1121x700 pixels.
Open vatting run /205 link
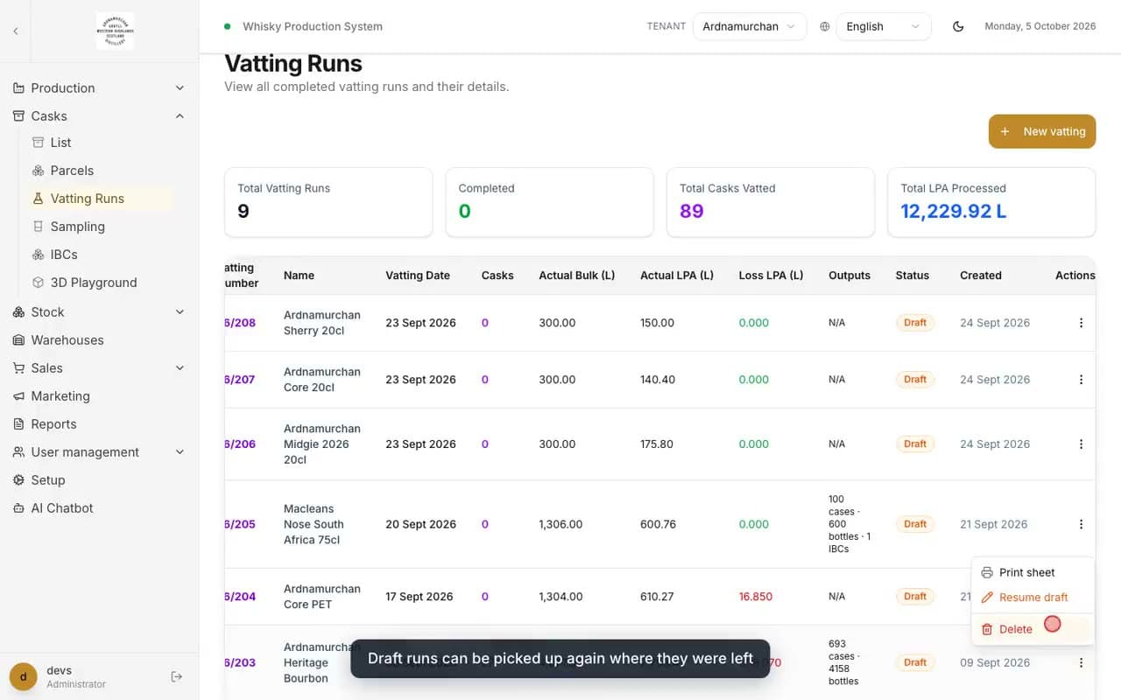pyautogui.click(x=240, y=524)
